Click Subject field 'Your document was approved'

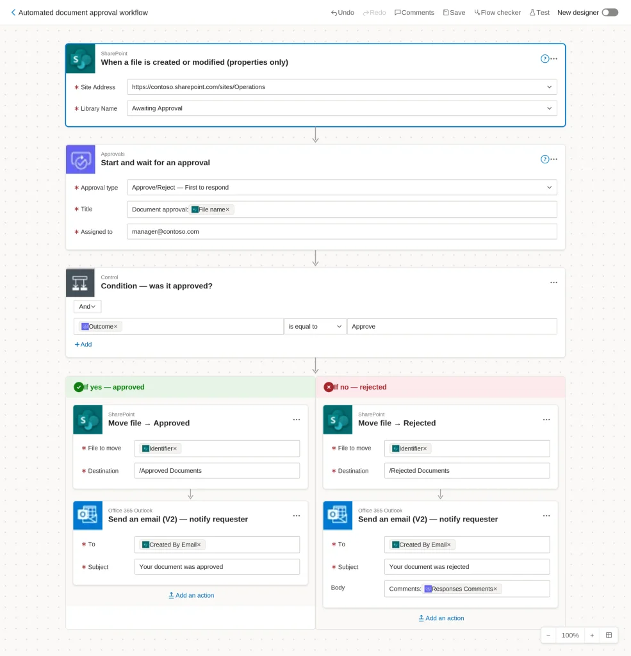(217, 567)
